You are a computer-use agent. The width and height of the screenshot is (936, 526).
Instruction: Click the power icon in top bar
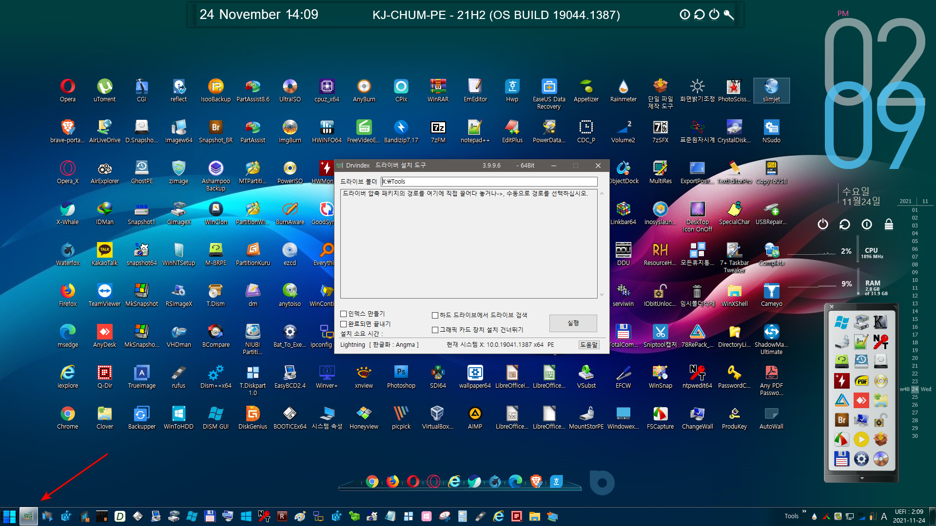pos(714,14)
